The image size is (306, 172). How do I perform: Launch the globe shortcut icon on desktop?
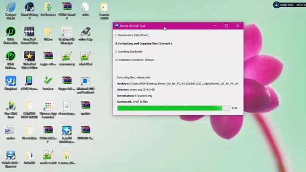click(11, 106)
